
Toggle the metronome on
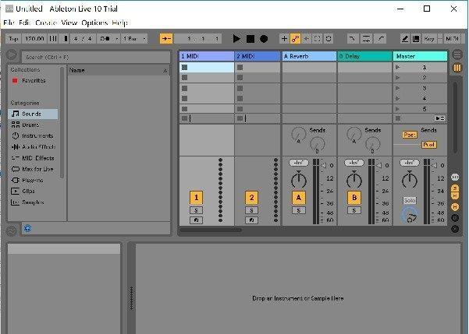(x=105, y=39)
